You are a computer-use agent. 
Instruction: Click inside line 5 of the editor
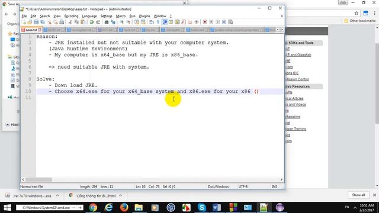point(159,61)
